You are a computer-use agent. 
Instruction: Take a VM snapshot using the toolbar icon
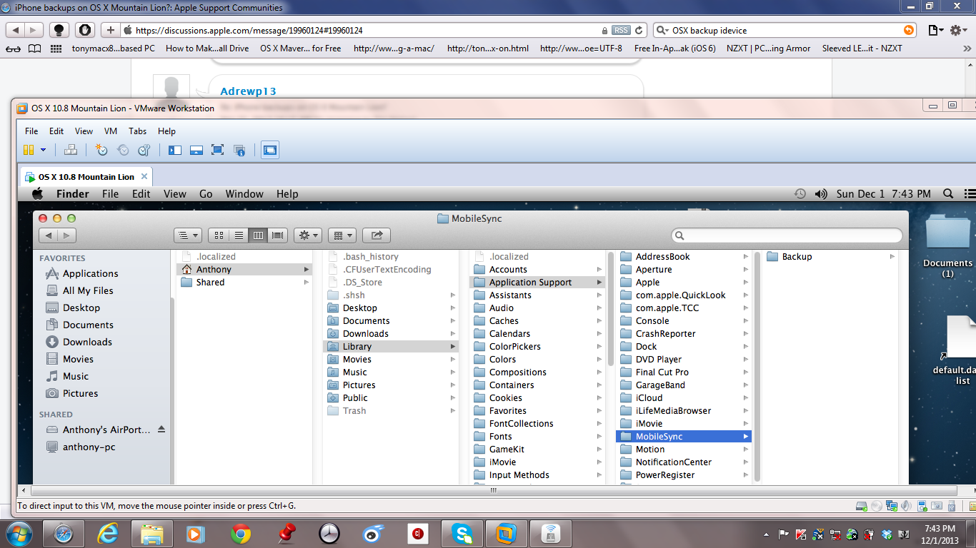(101, 150)
